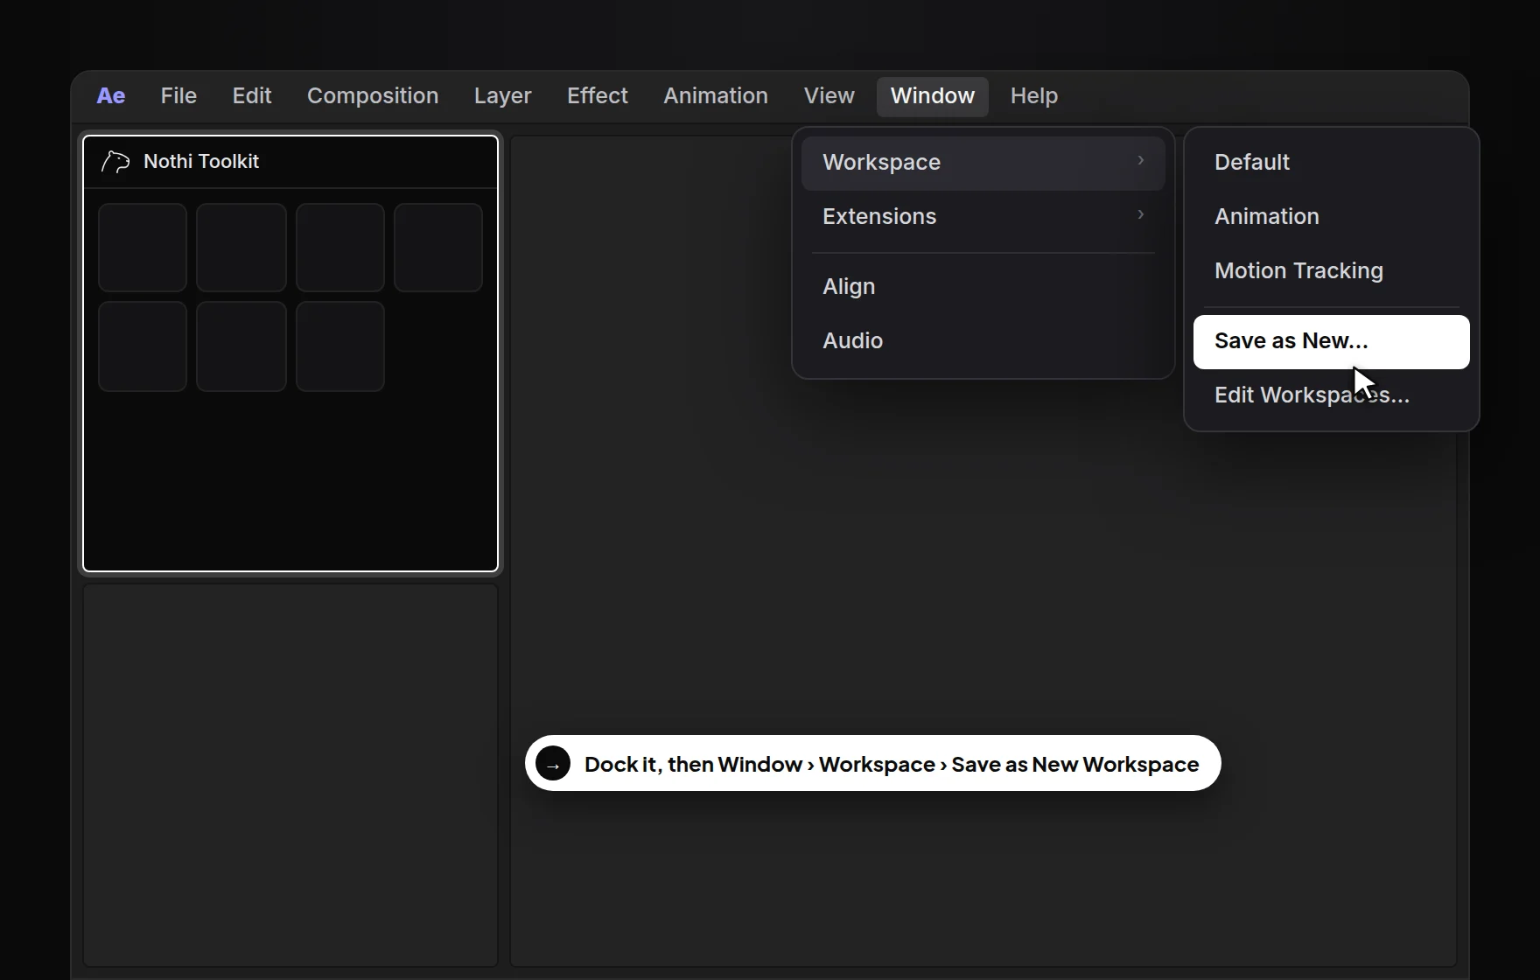Select Align from the Window menu

pyautogui.click(x=983, y=287)
